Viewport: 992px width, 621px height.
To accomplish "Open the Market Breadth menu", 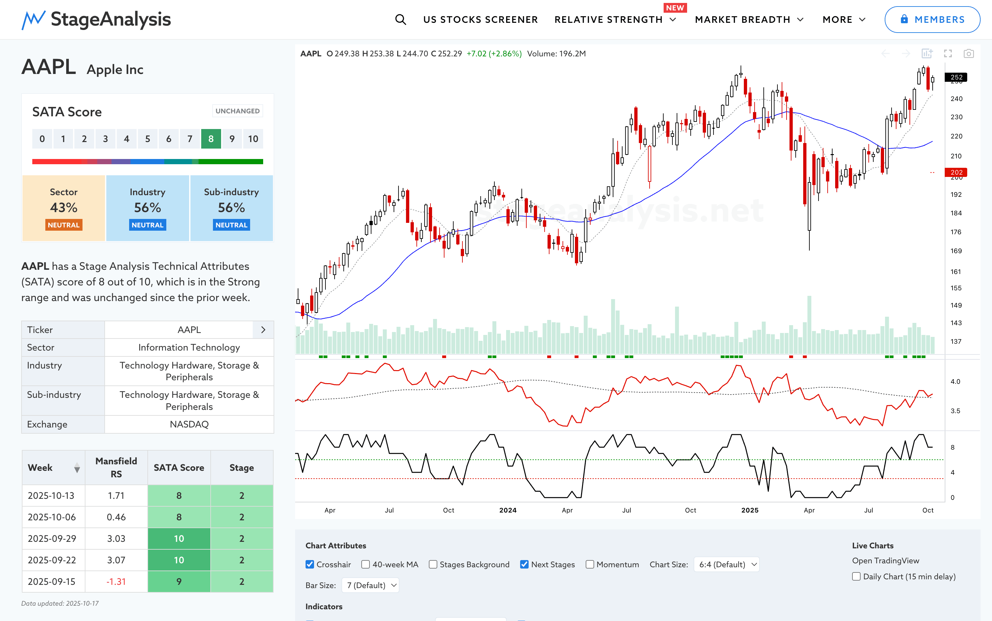I will [x=749, y=19].
